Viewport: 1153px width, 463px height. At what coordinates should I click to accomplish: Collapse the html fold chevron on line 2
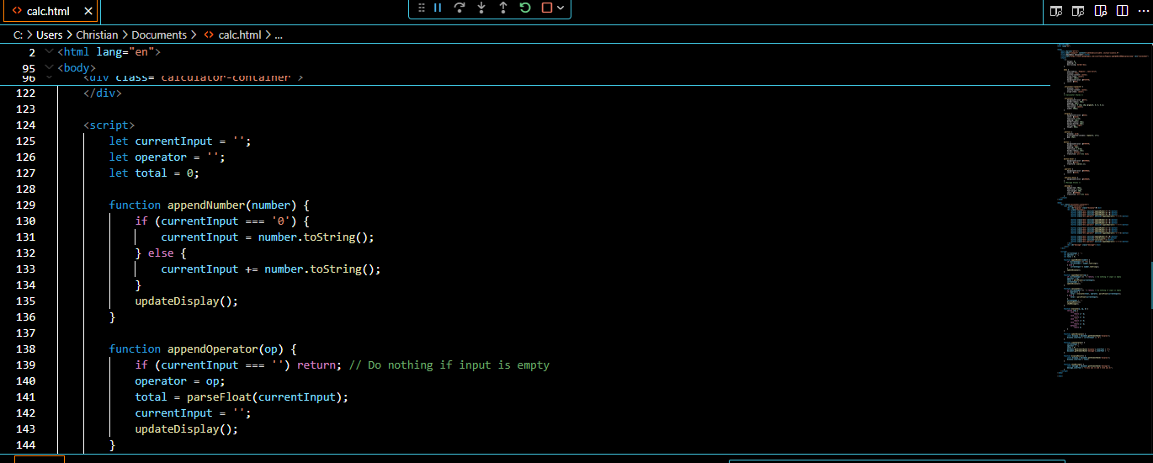(x=49, y=51)
